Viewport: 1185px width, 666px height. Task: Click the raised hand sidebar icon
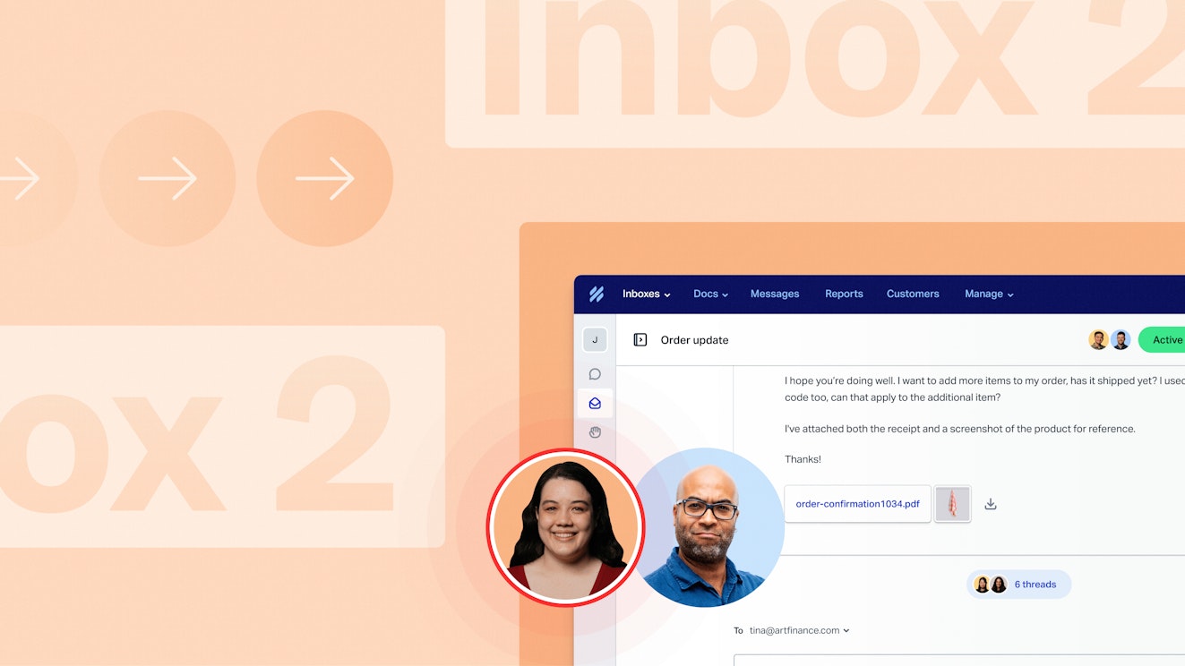coord(595,432)
